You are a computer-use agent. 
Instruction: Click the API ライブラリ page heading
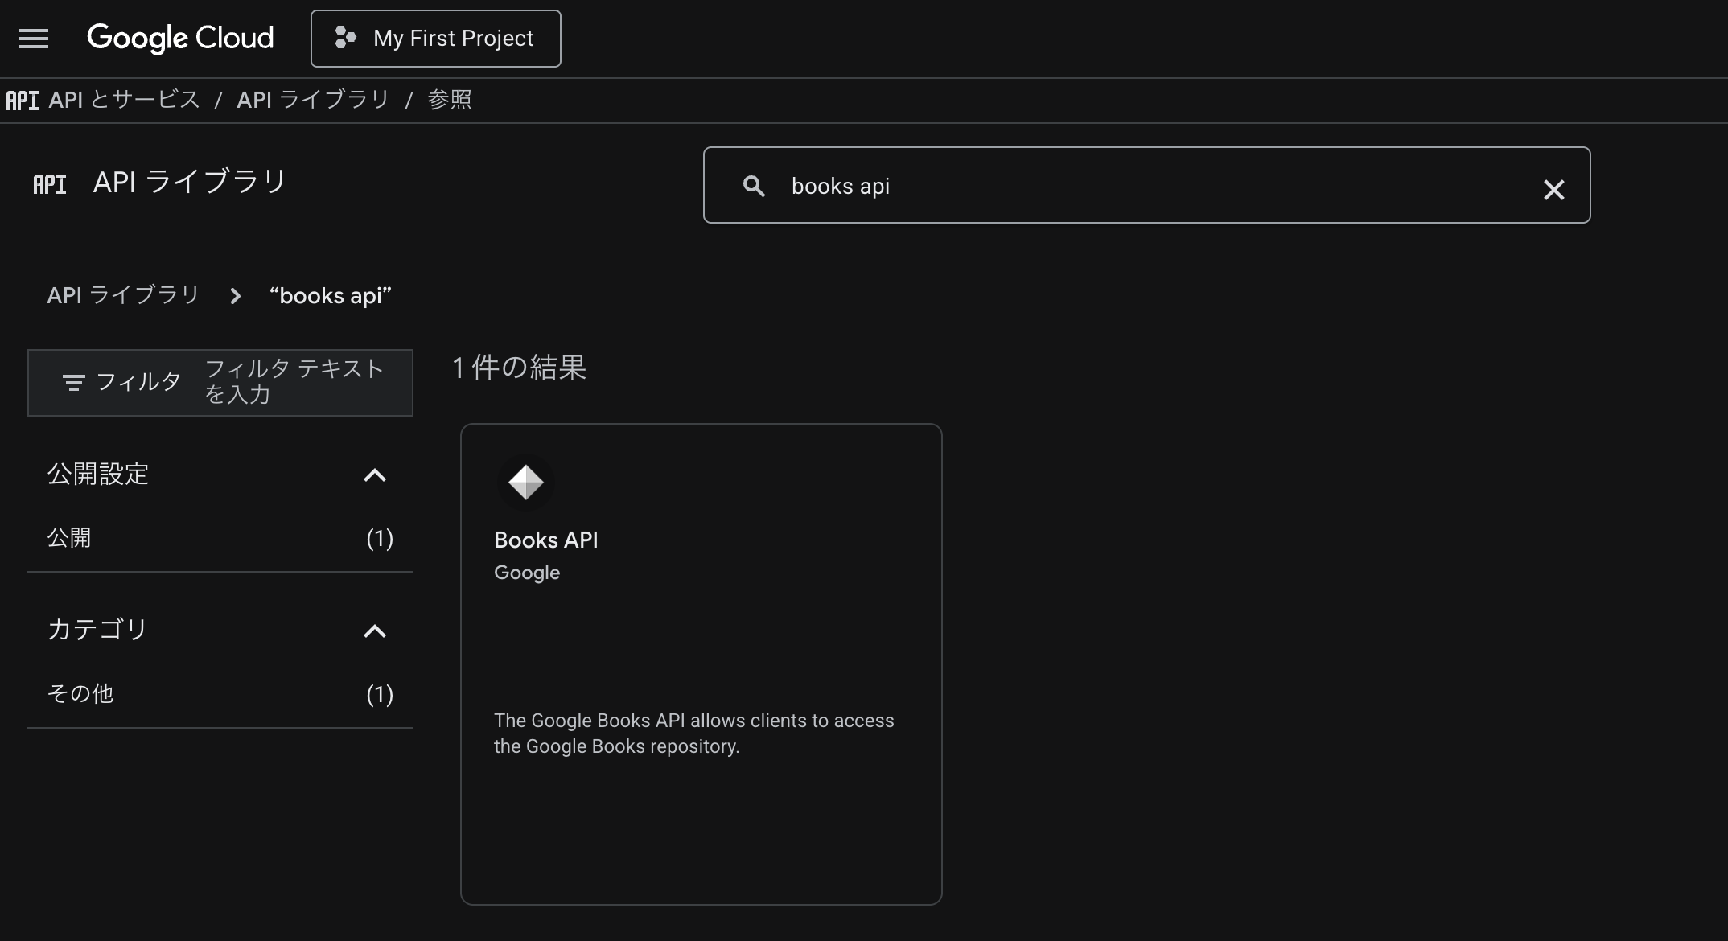190,183
